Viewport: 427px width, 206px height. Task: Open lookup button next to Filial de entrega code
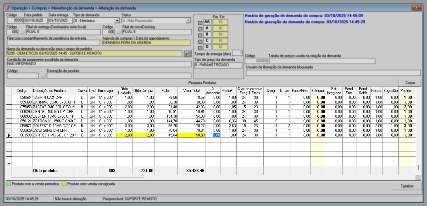[22, 32]
